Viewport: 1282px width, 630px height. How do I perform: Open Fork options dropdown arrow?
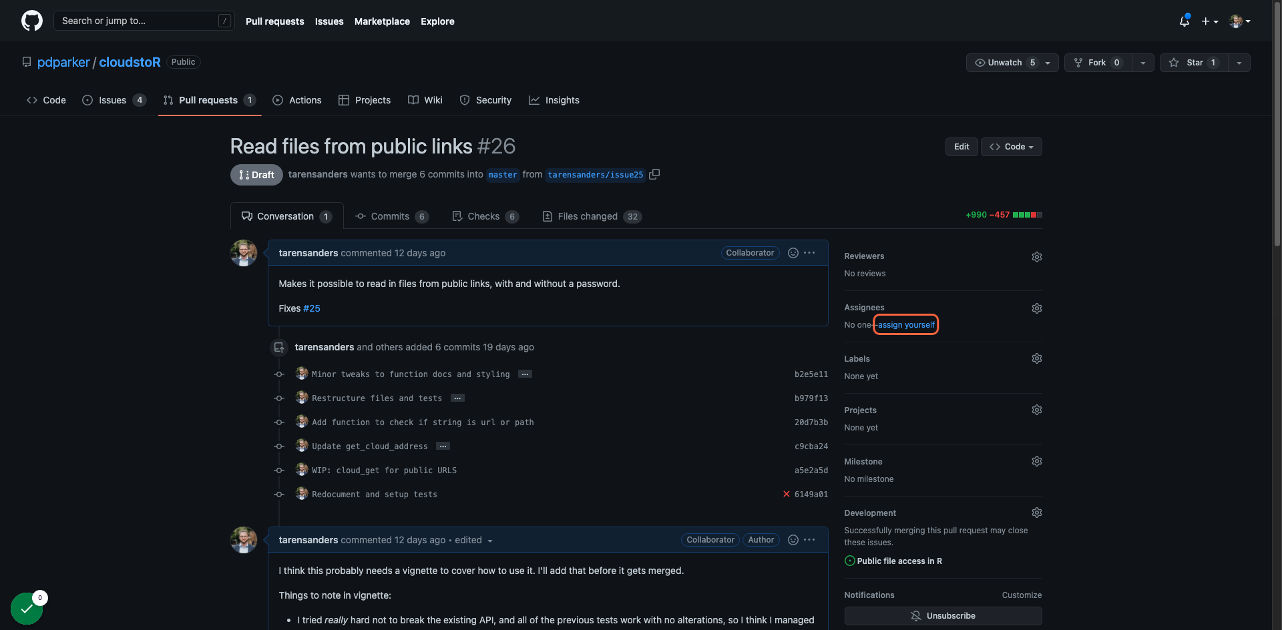click(1143, 63)
